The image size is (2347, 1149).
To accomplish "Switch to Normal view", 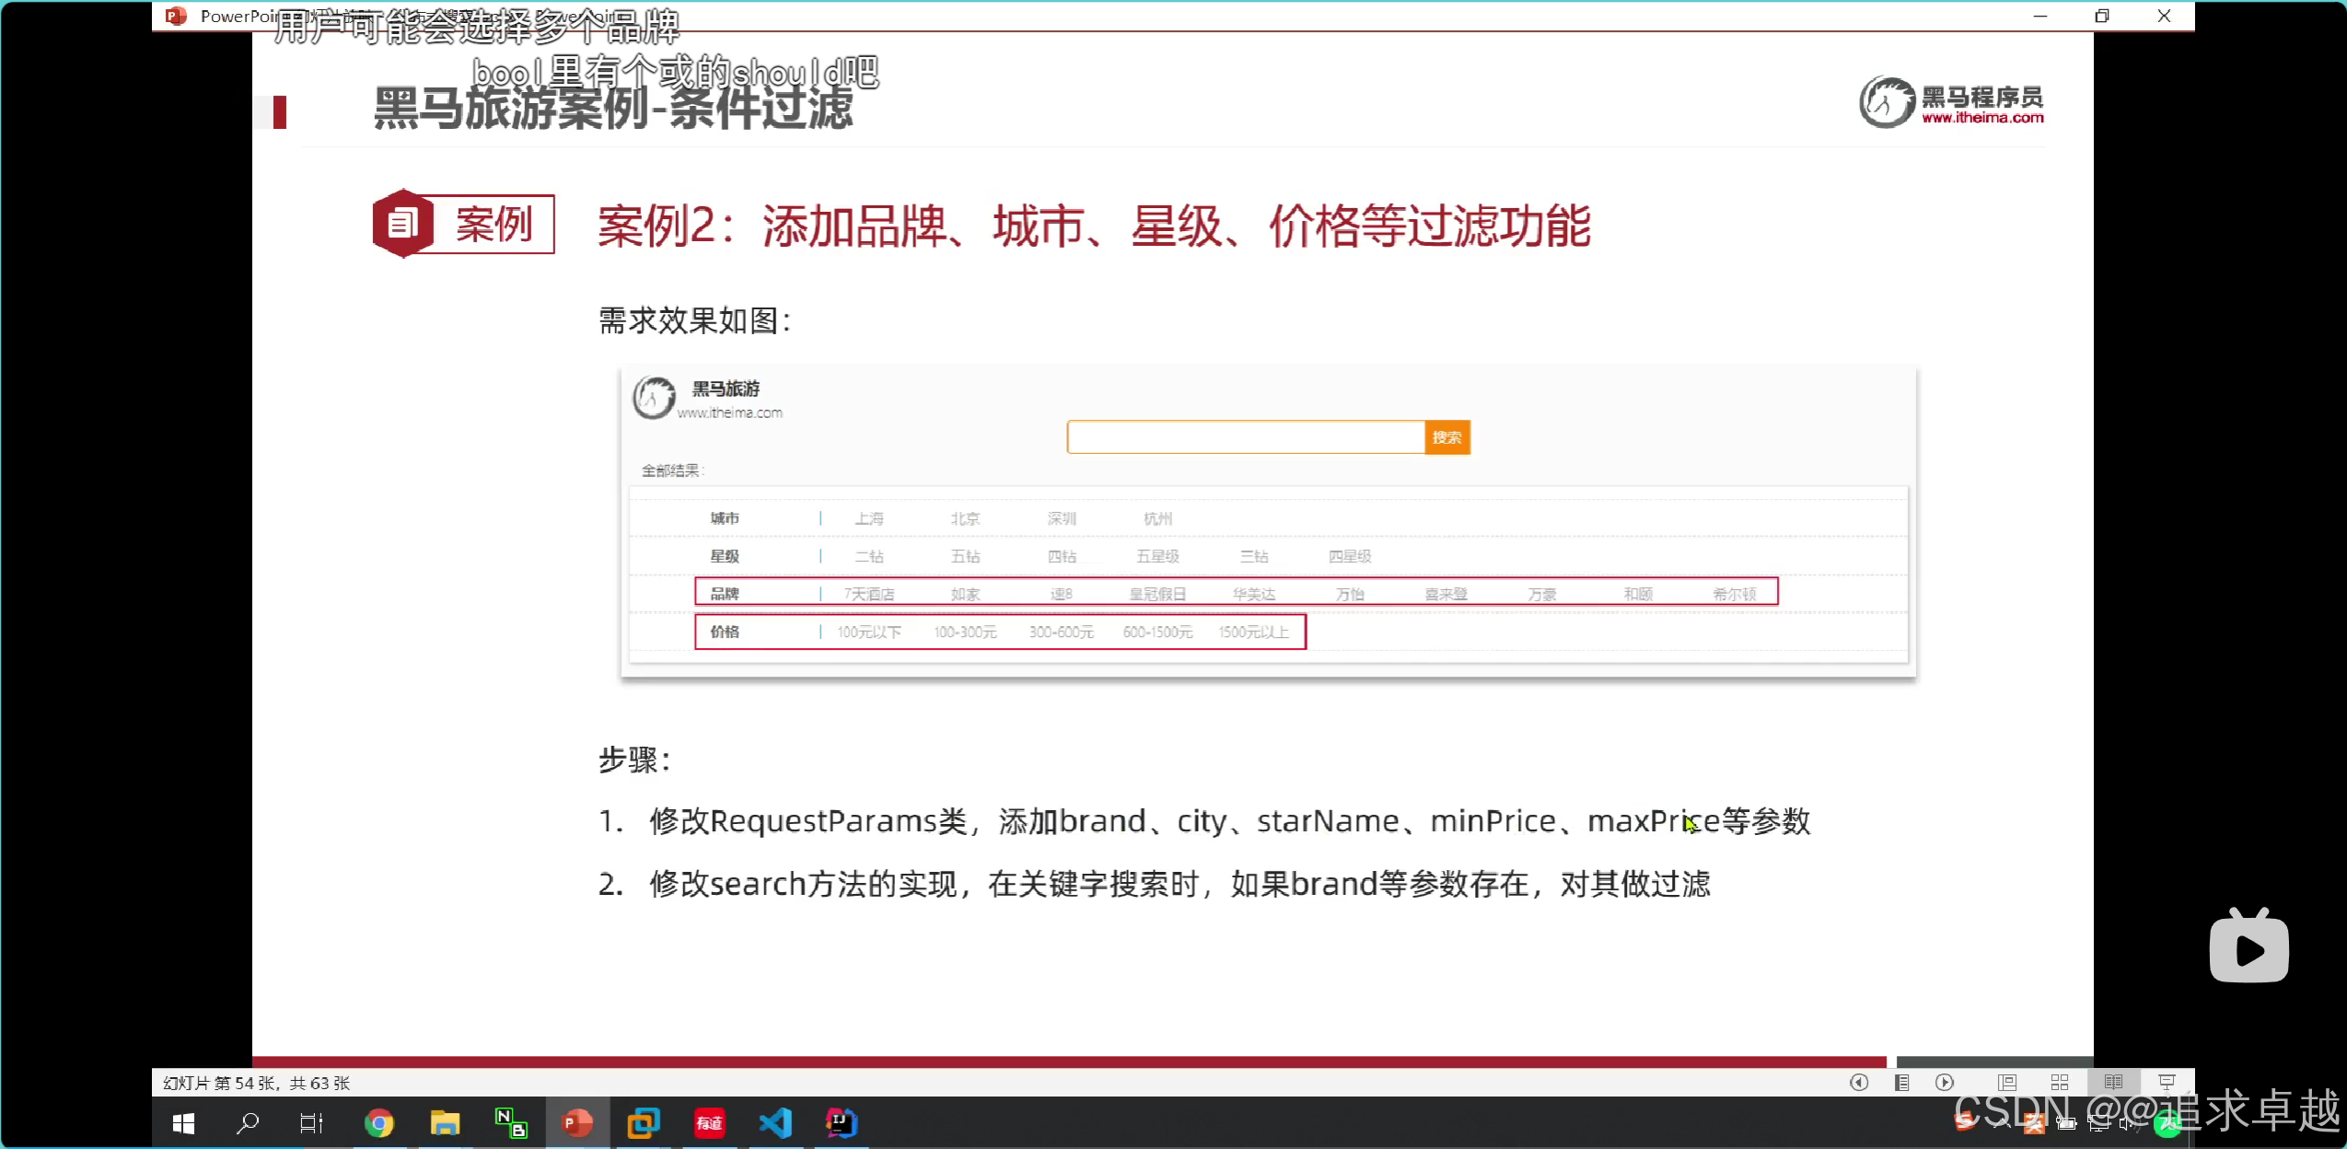I will point(2007,1083).
